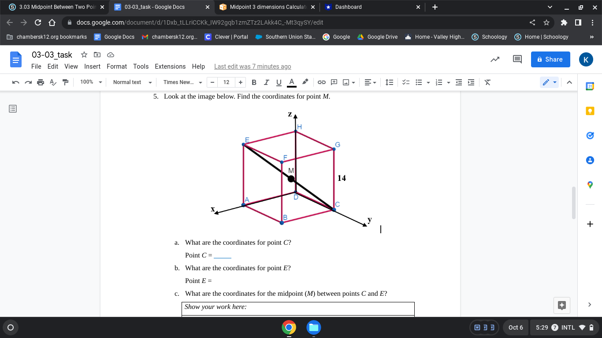This screenshot has width=602, height=338.
Task: Toggle bold formatting
Action: [254, 82]
